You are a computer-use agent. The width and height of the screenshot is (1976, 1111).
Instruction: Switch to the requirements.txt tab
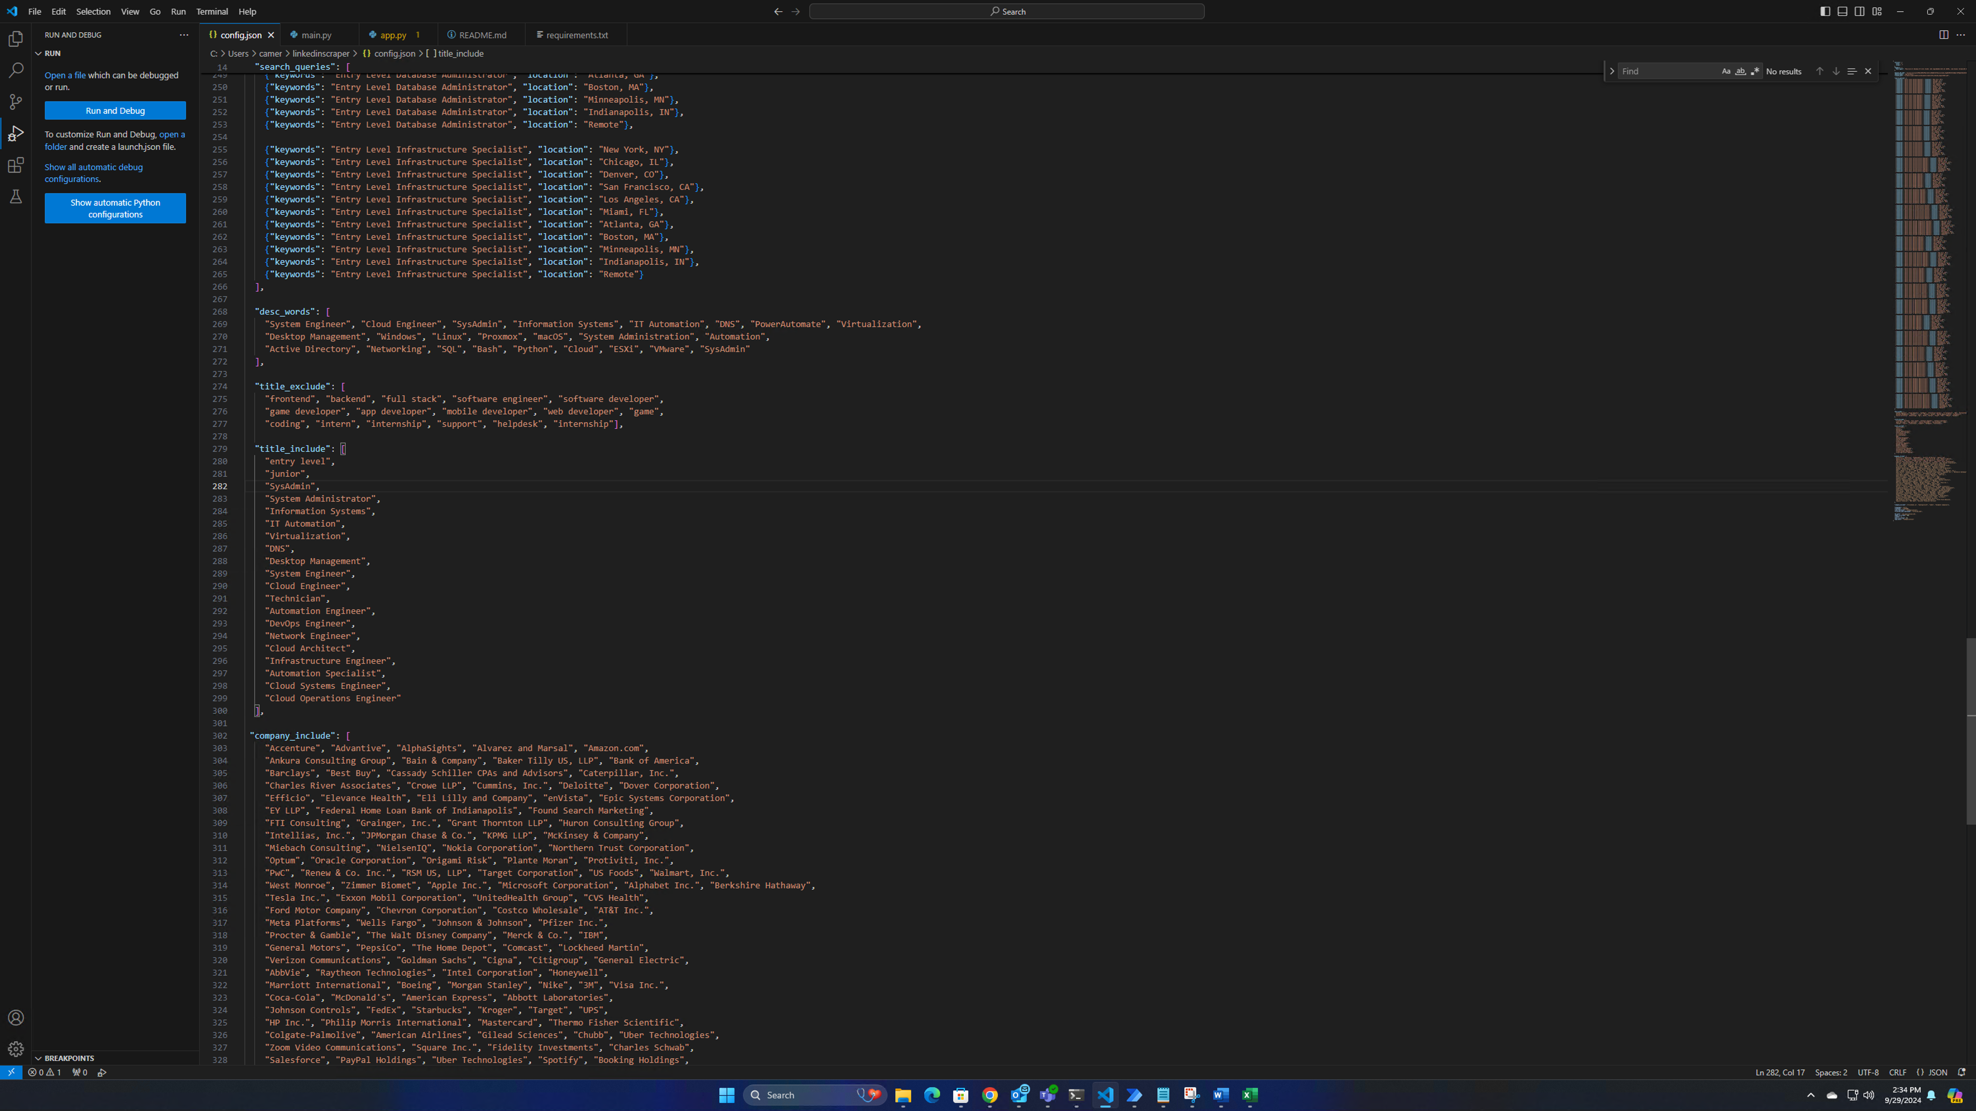click(577, 35)
